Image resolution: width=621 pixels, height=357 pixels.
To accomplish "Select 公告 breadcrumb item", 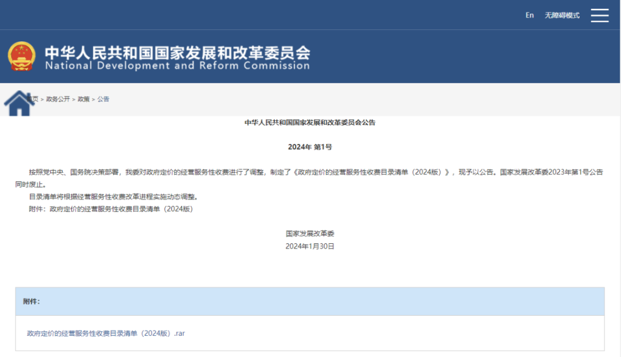I will (103, 99).
